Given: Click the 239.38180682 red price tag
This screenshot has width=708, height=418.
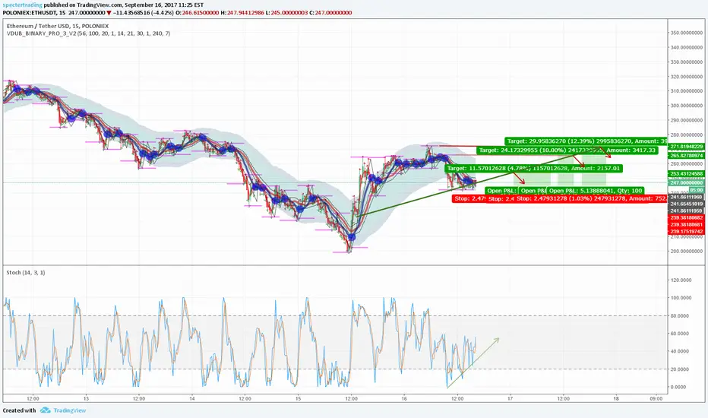Looking at the screenshot, I should click(686, 217).
